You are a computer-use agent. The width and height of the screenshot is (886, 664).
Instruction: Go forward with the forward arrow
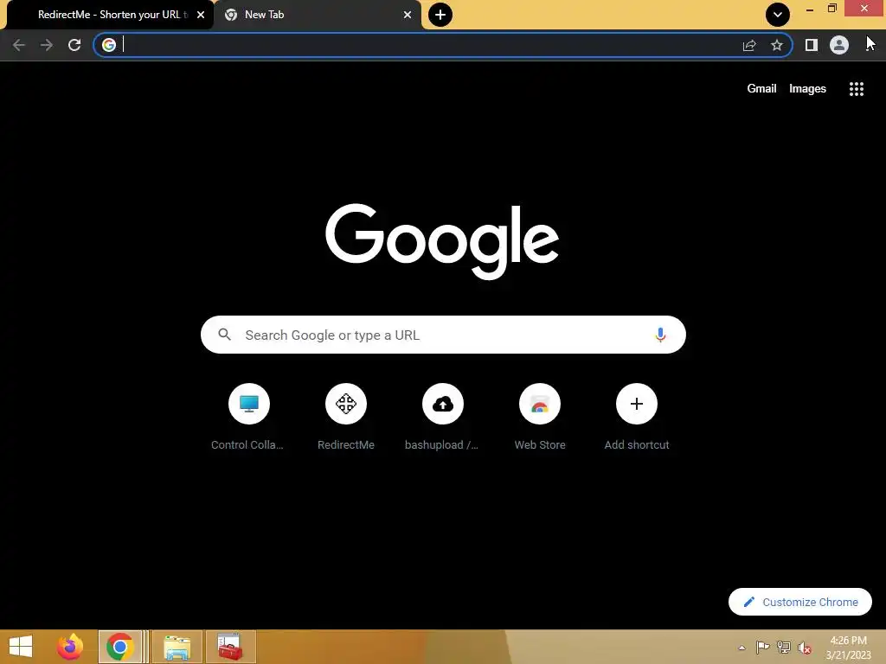coord(47,45)
